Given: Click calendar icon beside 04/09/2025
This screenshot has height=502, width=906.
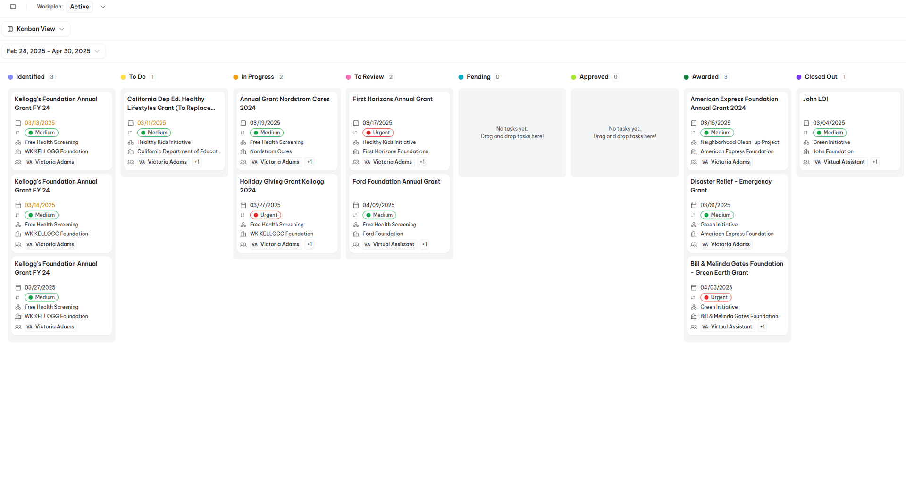Looking at the screenshot, I should click(356, 205).
